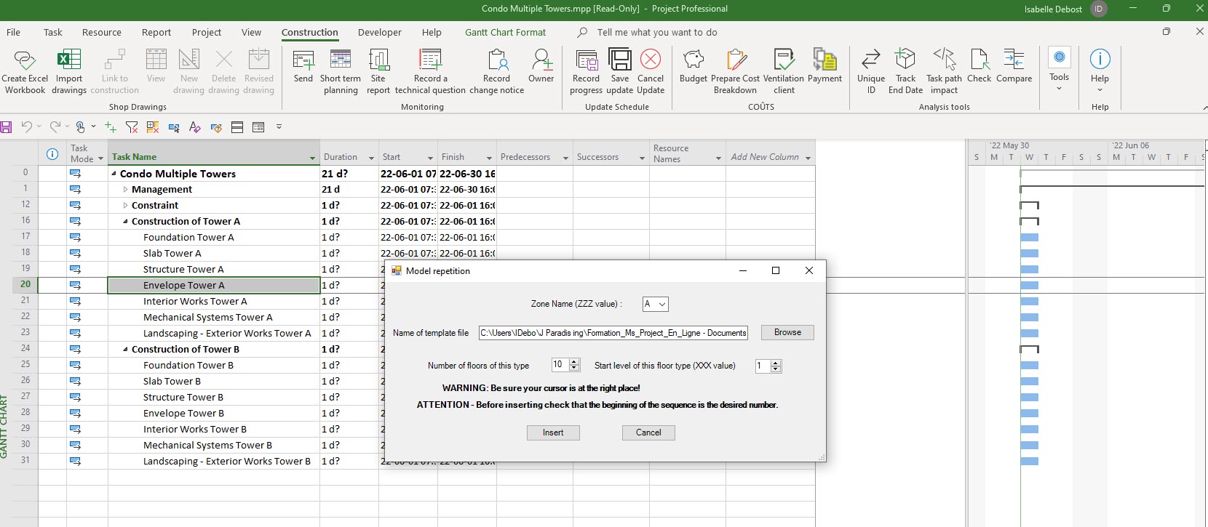Open the Budget piggy bank tool
This screenshot has height=527, width=1208.
[x=693, y=60]
